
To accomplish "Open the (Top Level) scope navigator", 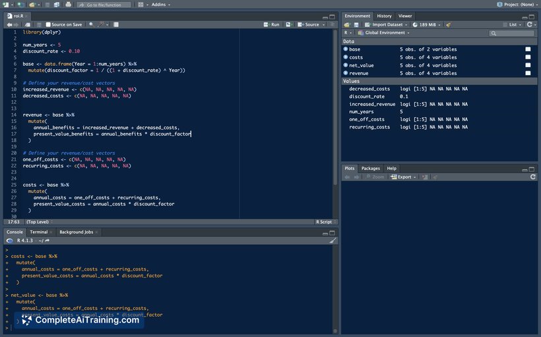I will [40, 222].
